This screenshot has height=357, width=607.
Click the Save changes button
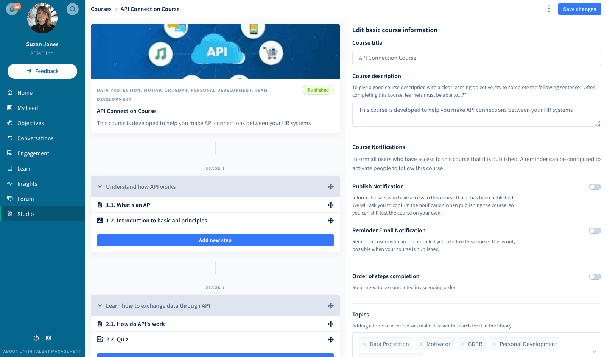579,9
